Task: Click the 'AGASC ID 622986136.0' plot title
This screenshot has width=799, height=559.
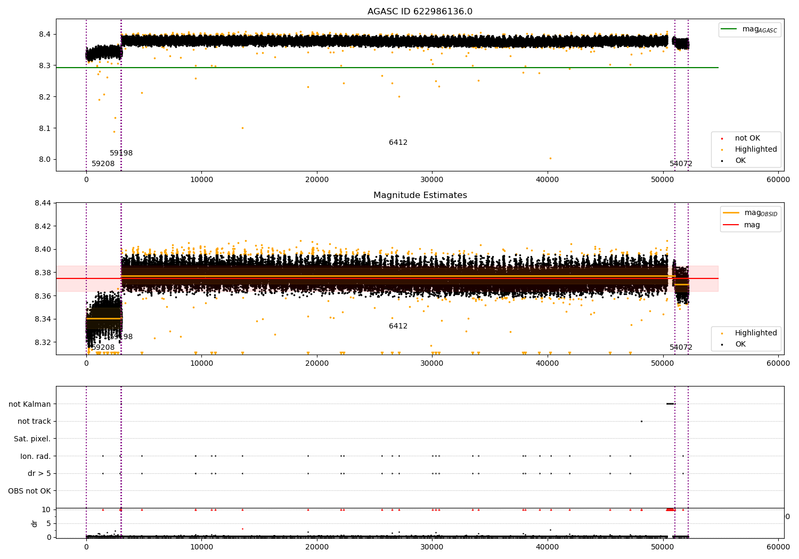Action: pyautogui.click(x=420, y=12)
